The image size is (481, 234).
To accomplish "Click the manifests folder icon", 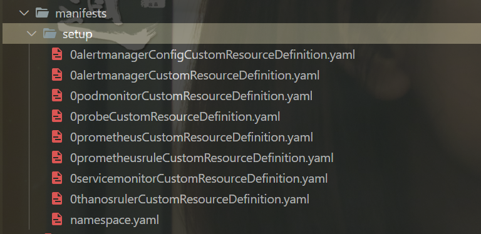I will (x=42, y=13).
